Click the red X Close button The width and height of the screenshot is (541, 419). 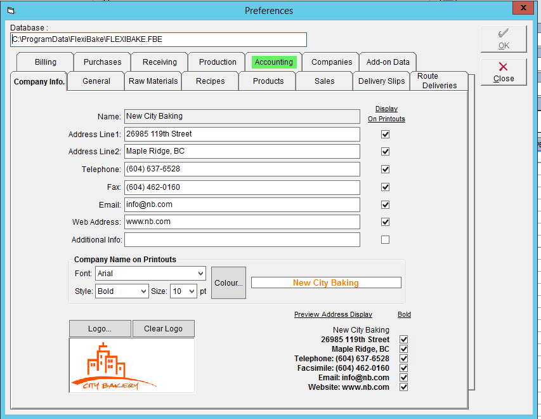pyautogui.click(x=504, y=72)
